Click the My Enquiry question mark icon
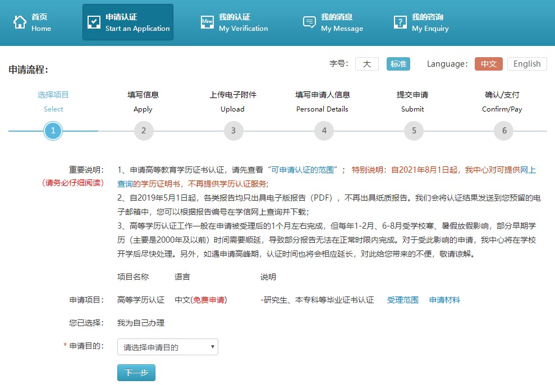 [x=400, y=22]
